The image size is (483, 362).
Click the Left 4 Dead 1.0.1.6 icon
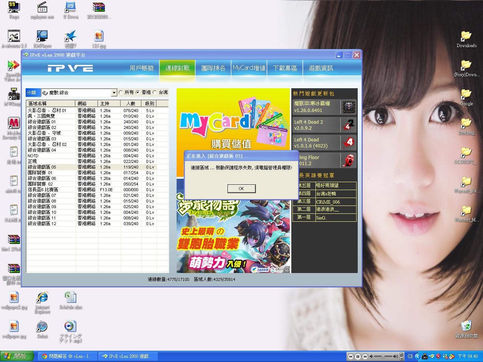coord(349,143)
